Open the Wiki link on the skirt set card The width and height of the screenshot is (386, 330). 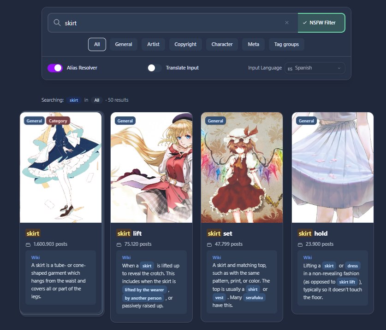tap(217, 258)
